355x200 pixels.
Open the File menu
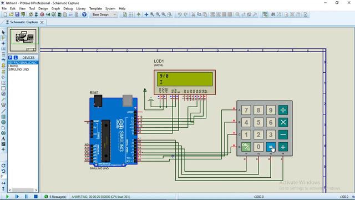pyautogui.click(x=4, y=8)
